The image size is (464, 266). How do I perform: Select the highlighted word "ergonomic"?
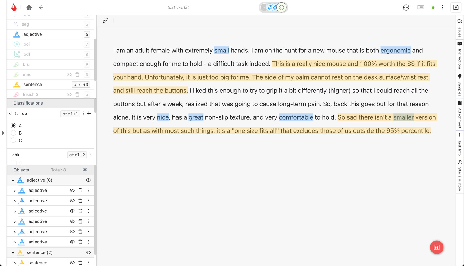tap(395, 50)
